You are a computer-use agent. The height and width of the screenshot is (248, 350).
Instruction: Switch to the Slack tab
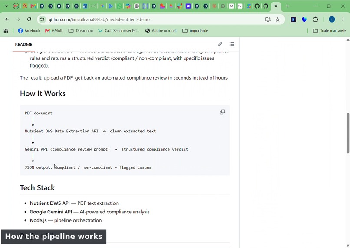[179, 6]
